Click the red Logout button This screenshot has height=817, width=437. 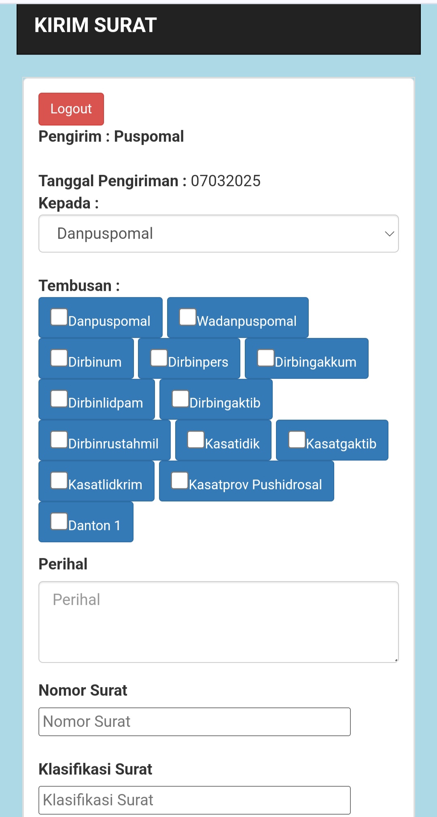[x=71, y=109]
